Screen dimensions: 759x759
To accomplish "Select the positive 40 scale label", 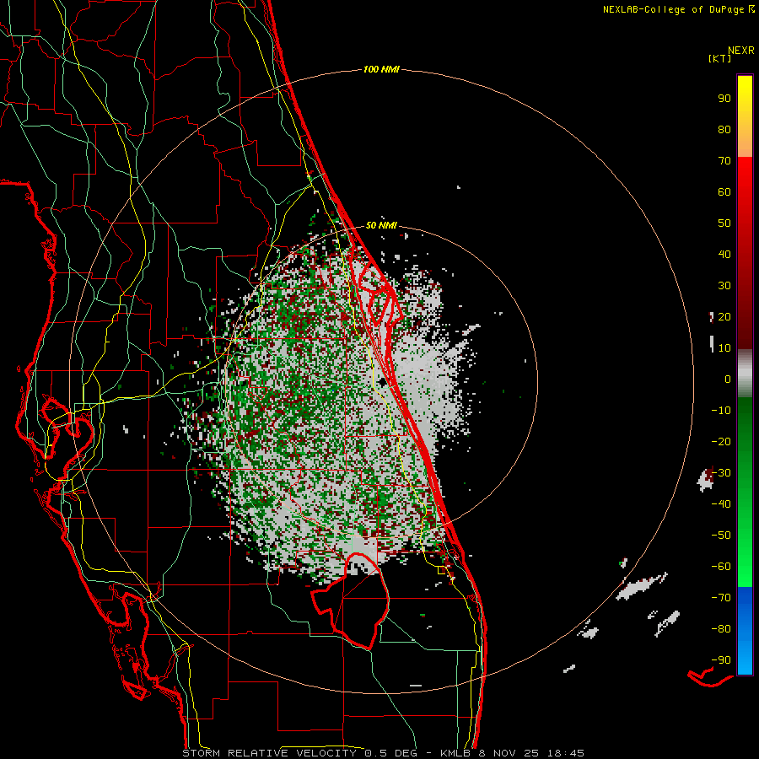I will (x=724, y=255).
